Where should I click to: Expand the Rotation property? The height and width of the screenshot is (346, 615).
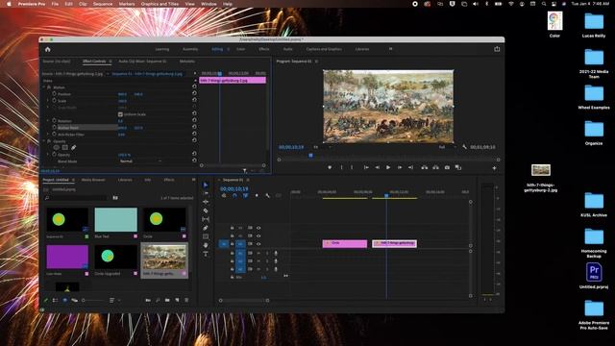(48, 120)
